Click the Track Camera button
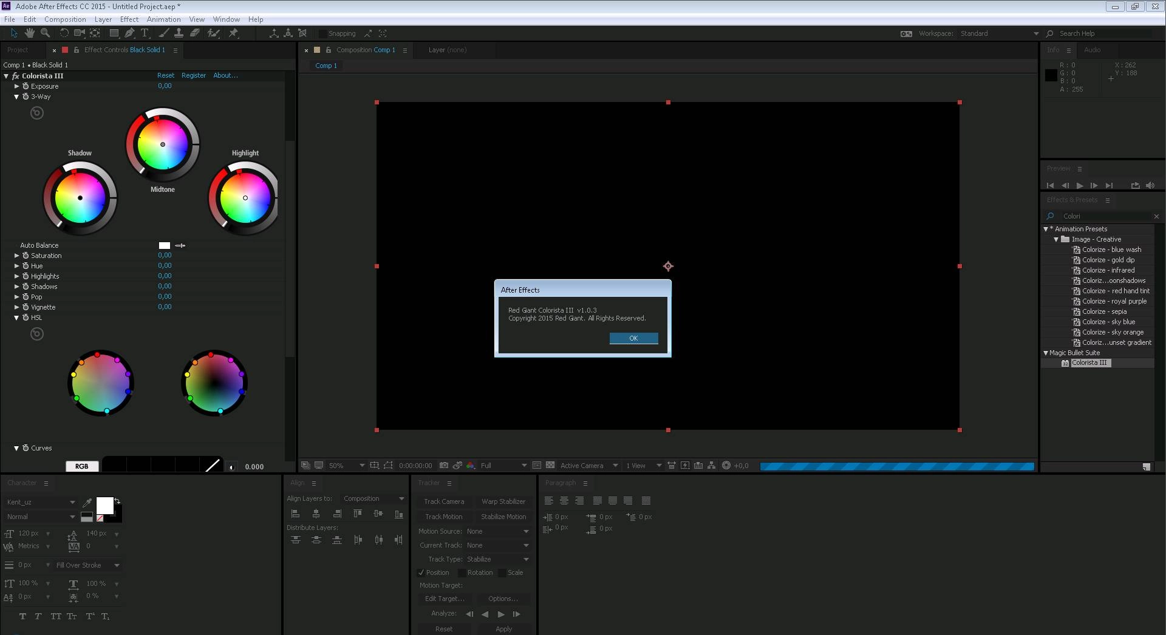This screenshot has width=1166, height=635. tap(444, 501)
